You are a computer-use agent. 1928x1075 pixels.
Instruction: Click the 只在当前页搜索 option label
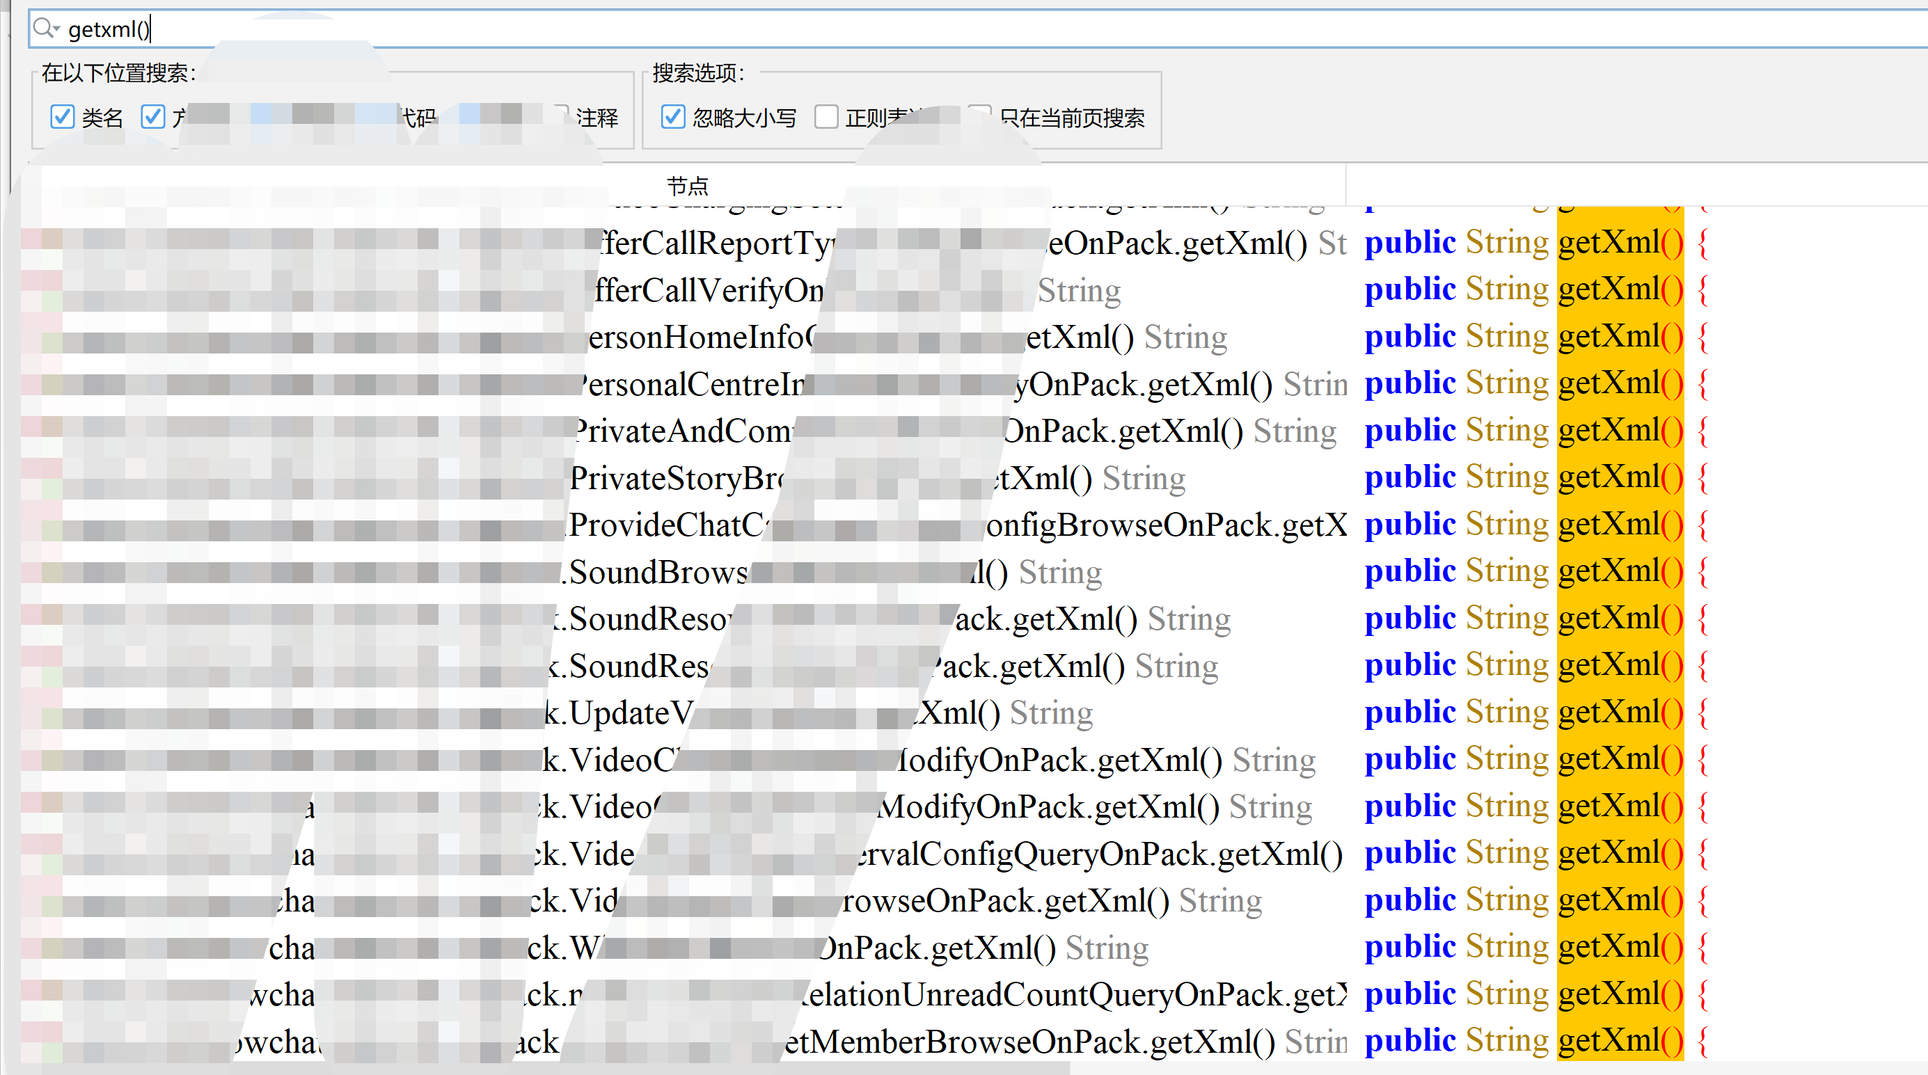click(1072, 118)
